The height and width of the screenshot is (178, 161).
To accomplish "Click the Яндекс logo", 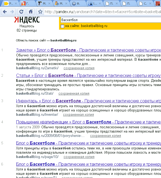I will (27, 20).
